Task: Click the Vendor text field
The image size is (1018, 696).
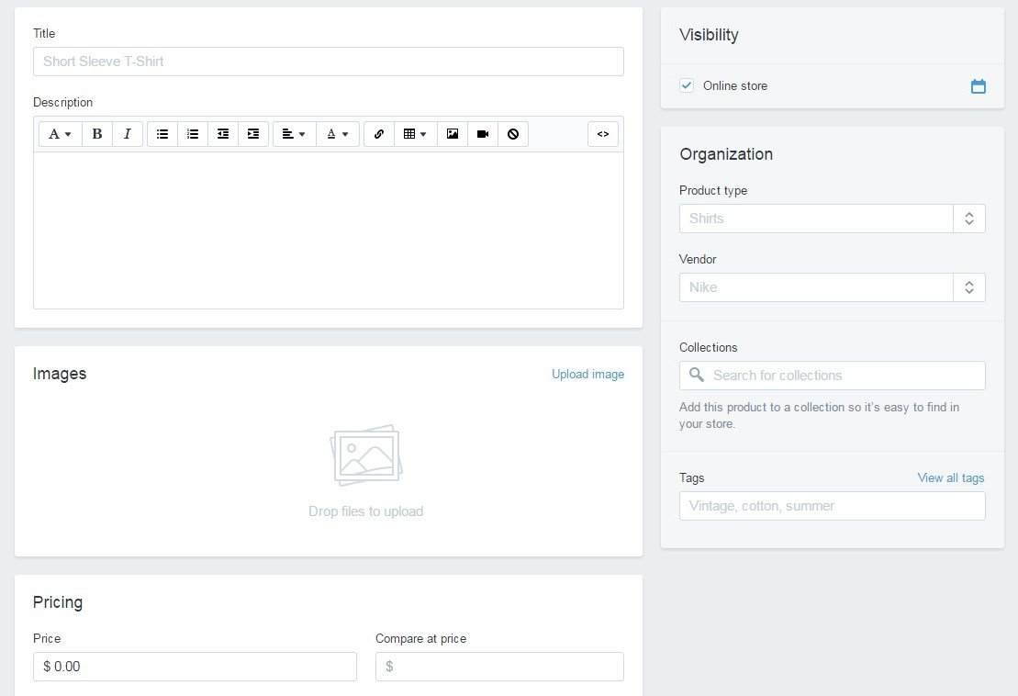Action: (816, 287)
